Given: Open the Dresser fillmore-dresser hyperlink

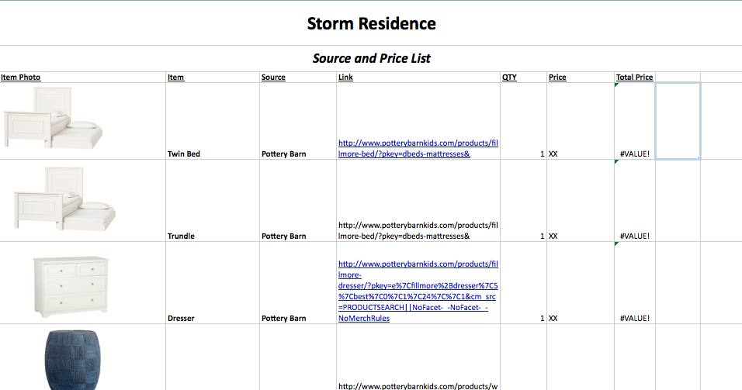Looking at the screenshot, I should pyautogui.click(x=418, y=291).
